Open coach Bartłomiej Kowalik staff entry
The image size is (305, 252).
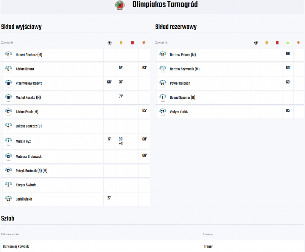click(16, 247)
